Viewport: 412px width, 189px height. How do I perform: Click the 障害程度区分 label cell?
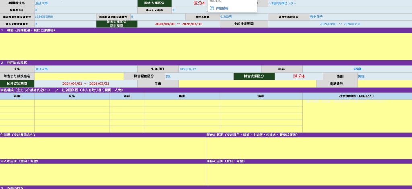tap(144, 76)
